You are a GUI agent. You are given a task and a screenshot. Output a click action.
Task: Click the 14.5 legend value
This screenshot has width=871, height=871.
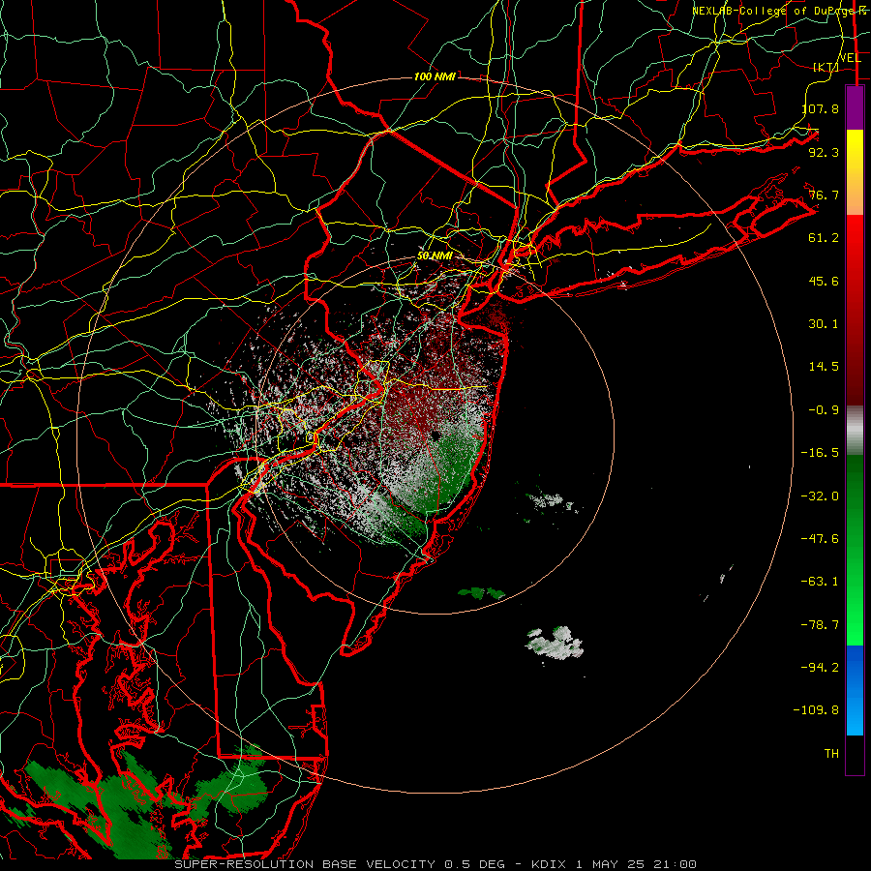click(824, 367)
